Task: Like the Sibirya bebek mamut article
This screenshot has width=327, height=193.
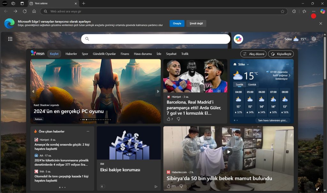Action: (169, 186)
